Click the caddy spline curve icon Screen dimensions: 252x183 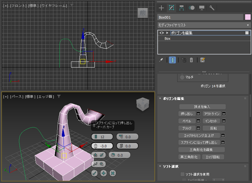95,164
